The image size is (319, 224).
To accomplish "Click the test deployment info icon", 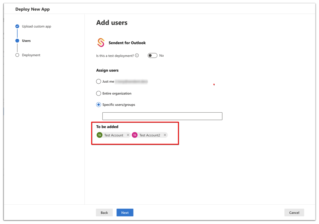I will [137, 55].
